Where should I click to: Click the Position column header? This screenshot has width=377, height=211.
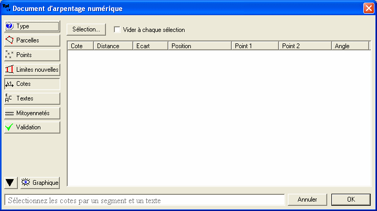199,46
